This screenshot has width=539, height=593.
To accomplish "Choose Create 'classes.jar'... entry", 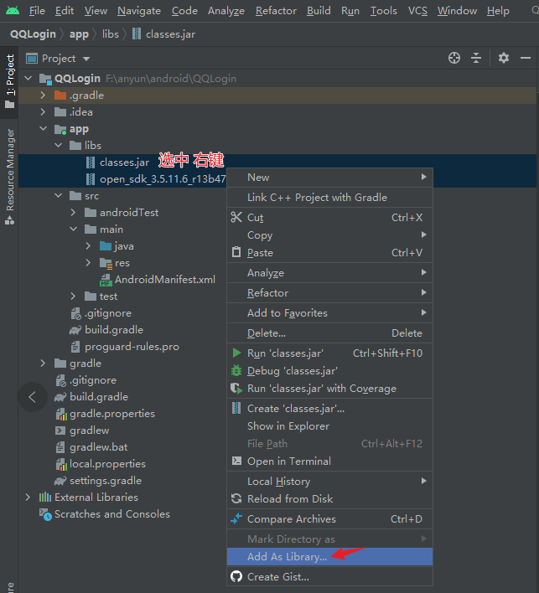I will pyautogui.click(x=329, y=409).
